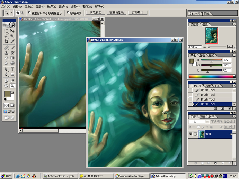Open zoom tool preset picker dropdown
The image size is (239, 179).
11,13
